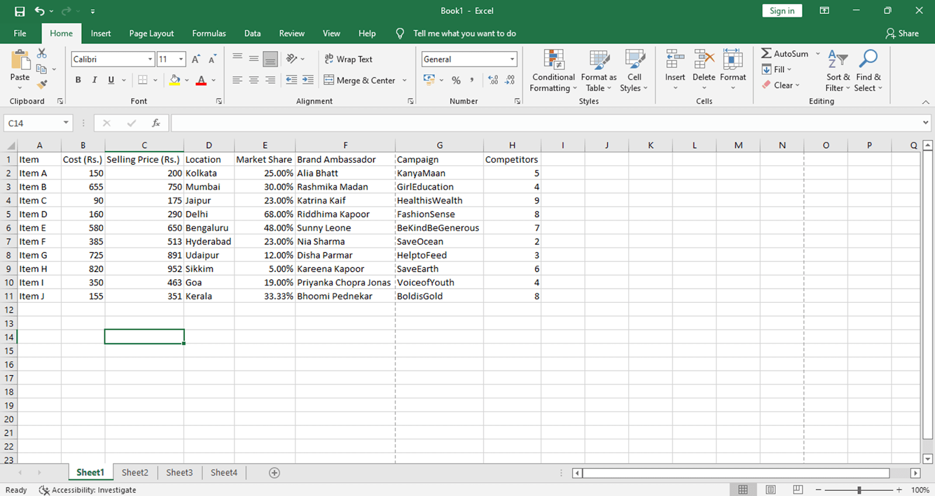Viewport: 935px width, 496px height.
Task: Switch to the Data tab
Action: [252, 33]
